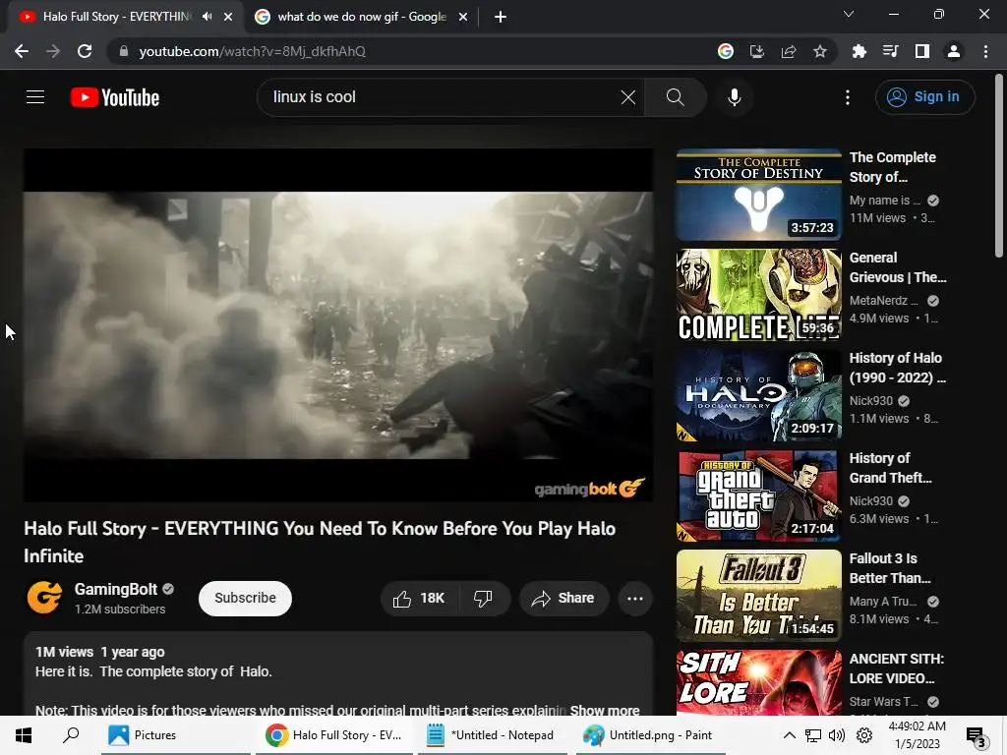Click the page vertical scrollbar
The image size is (1007, 755).
999,165
